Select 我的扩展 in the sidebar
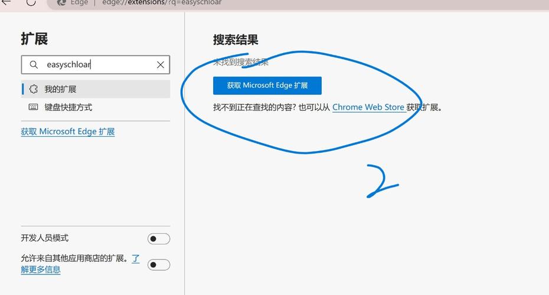Viewport: 549px width, 295px height. [96, 89]
